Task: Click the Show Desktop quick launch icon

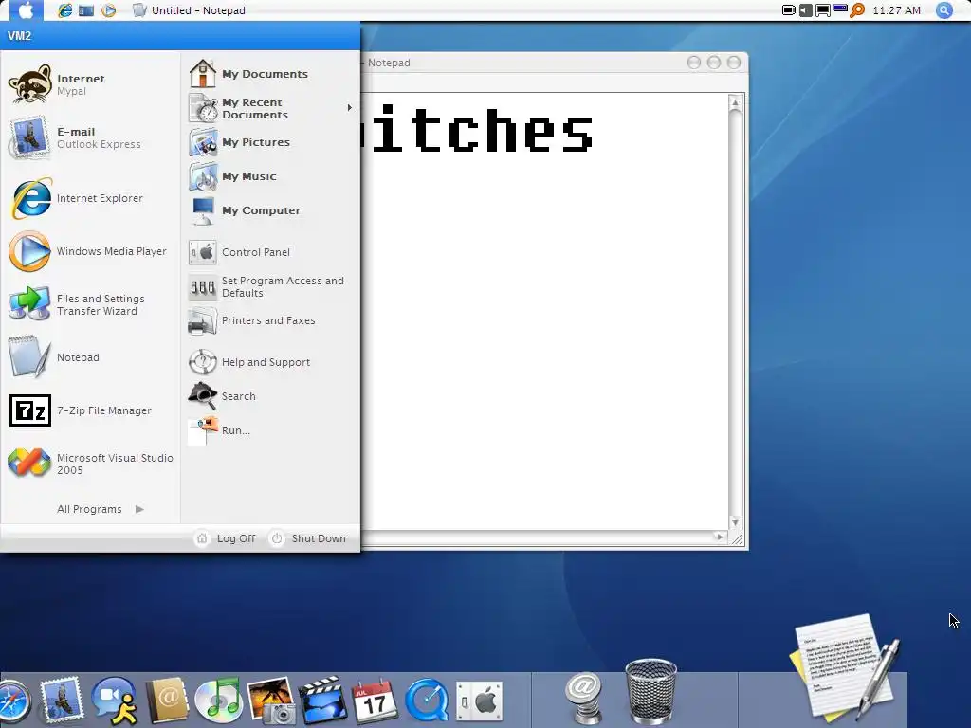Action: click(86, 10)
